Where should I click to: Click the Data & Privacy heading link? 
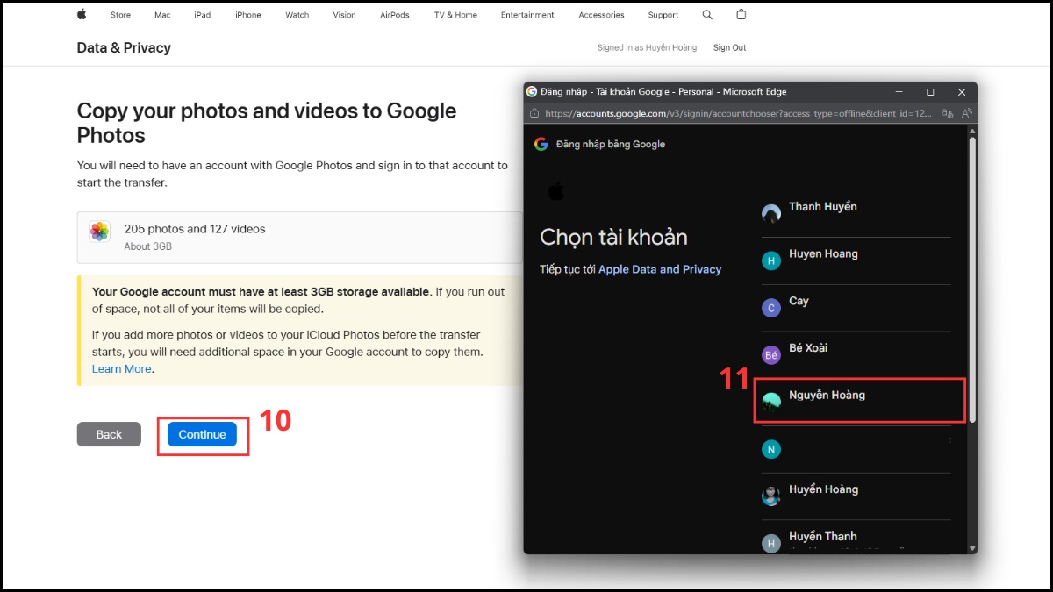click(x=124, y=47)
